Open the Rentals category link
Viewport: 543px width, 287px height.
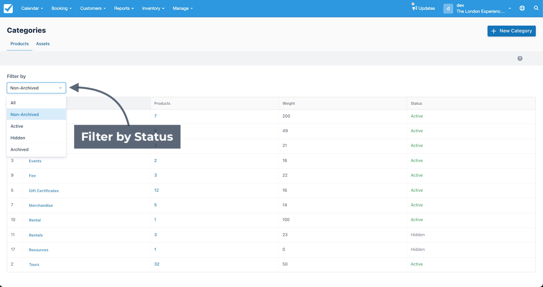click(36, 235)
